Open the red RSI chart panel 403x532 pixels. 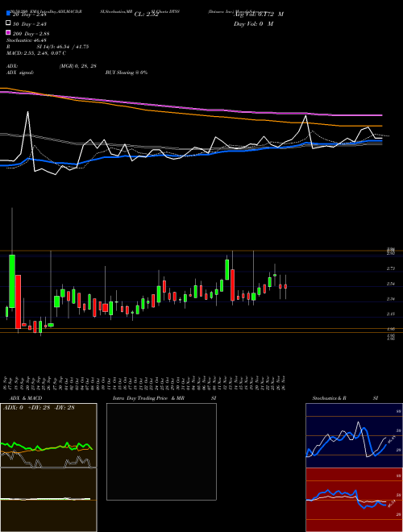click(x=354, y=500)
